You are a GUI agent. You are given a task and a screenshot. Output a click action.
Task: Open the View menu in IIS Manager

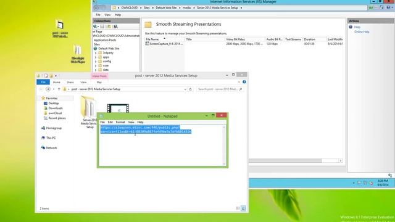point(107,15)
